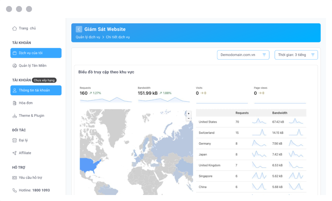Click the back arrow beside Giám Sát Website

pyautogui.click(x=79, y=29)
